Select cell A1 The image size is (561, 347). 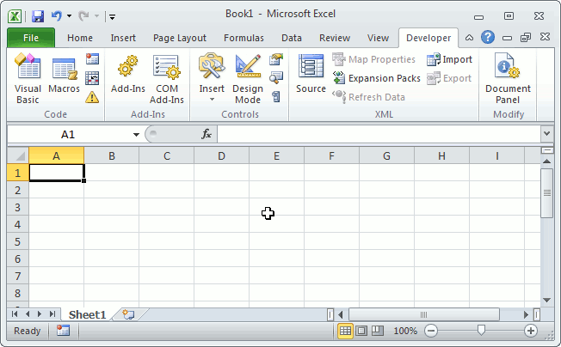(57, 173)
